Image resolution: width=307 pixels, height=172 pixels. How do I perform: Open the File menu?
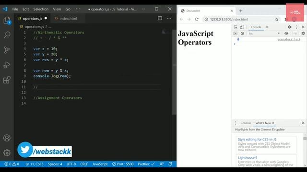(15, 9)
